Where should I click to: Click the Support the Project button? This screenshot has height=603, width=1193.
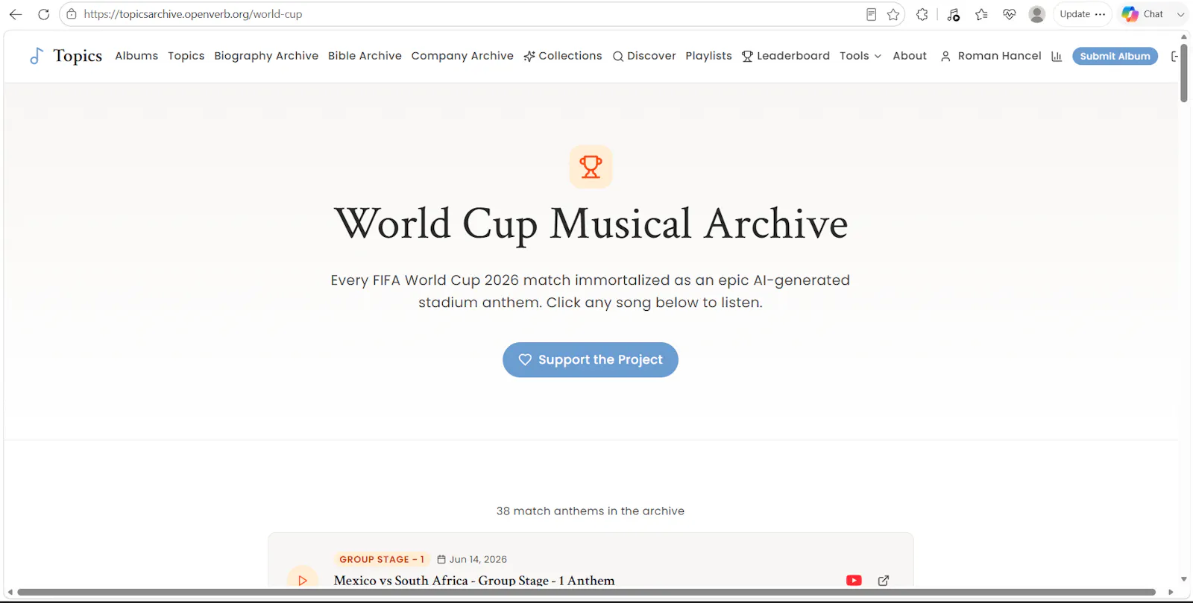tap(590, 359)
